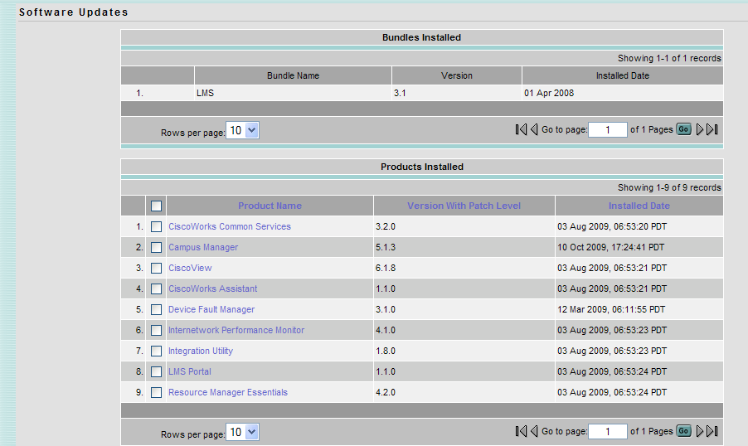Check the Device Fault Manager row checkbox
Screen dimensions: 748x446
156,309
